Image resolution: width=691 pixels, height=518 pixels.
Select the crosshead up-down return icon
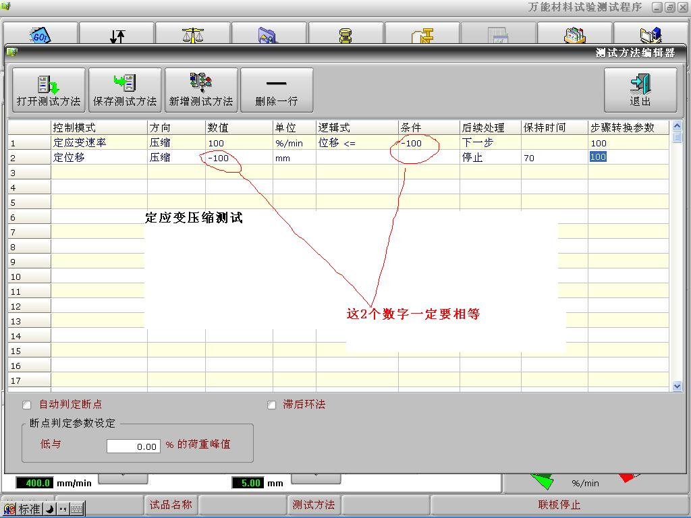(x=117, y=34)
